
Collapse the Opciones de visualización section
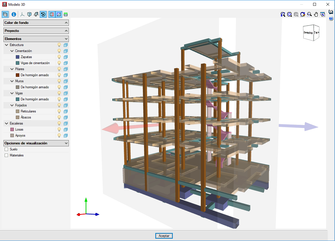coord(36,143)
